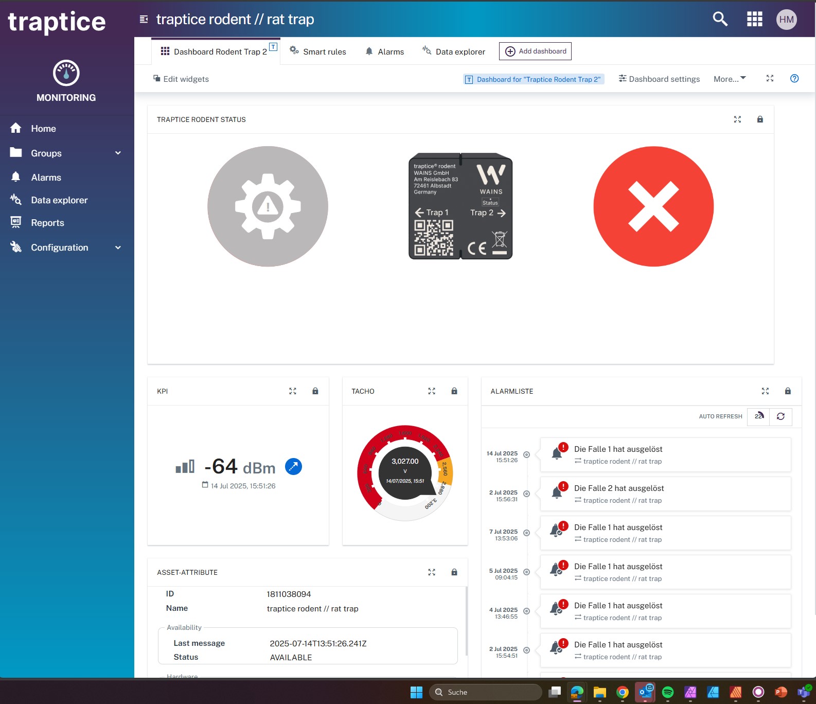Open the More... dropdown menu

(729, 79)
